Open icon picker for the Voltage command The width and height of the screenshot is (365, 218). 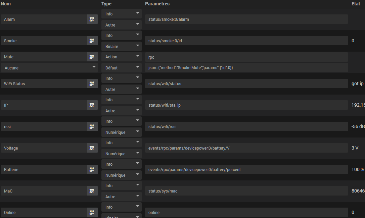pos(92,148)
